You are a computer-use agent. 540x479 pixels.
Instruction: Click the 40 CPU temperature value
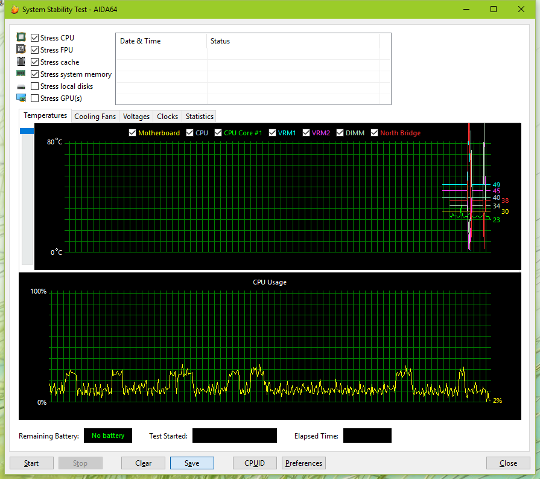click(x=497, y=198)
